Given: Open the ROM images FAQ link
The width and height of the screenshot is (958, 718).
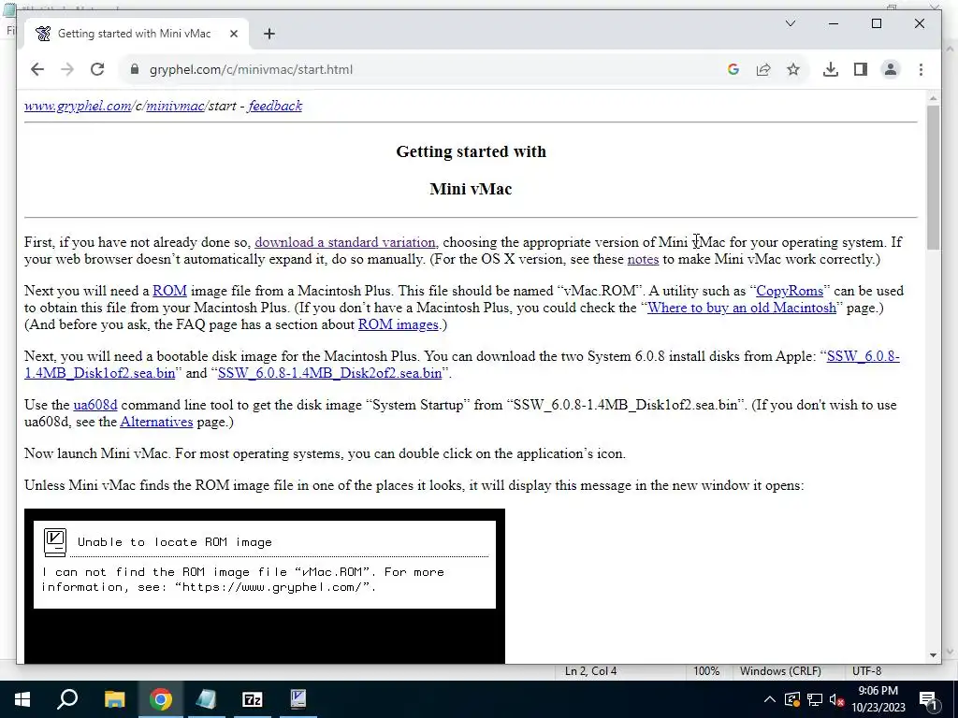Looking at the screenshot, I should tap(399, 324).
